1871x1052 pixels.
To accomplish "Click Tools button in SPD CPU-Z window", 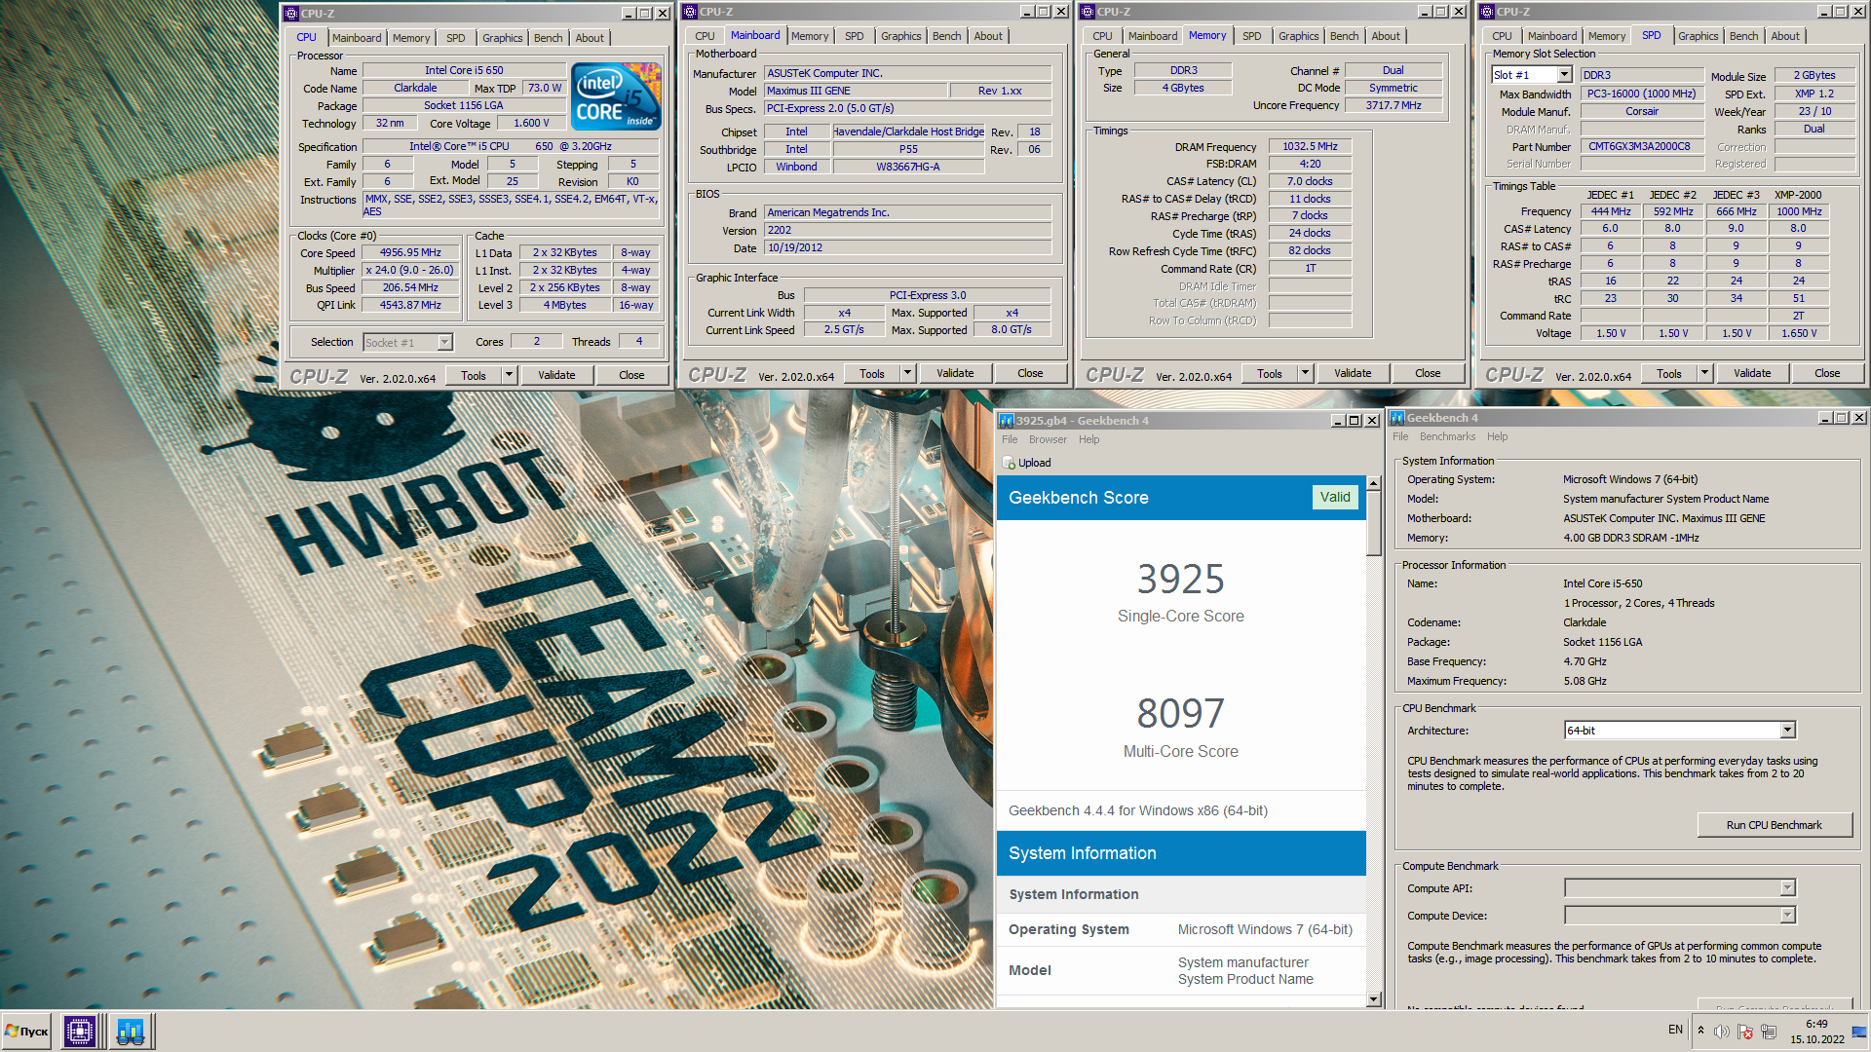I will coord(1668,373).
